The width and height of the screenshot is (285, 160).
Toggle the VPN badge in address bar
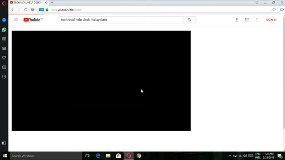tap(41, 10)
